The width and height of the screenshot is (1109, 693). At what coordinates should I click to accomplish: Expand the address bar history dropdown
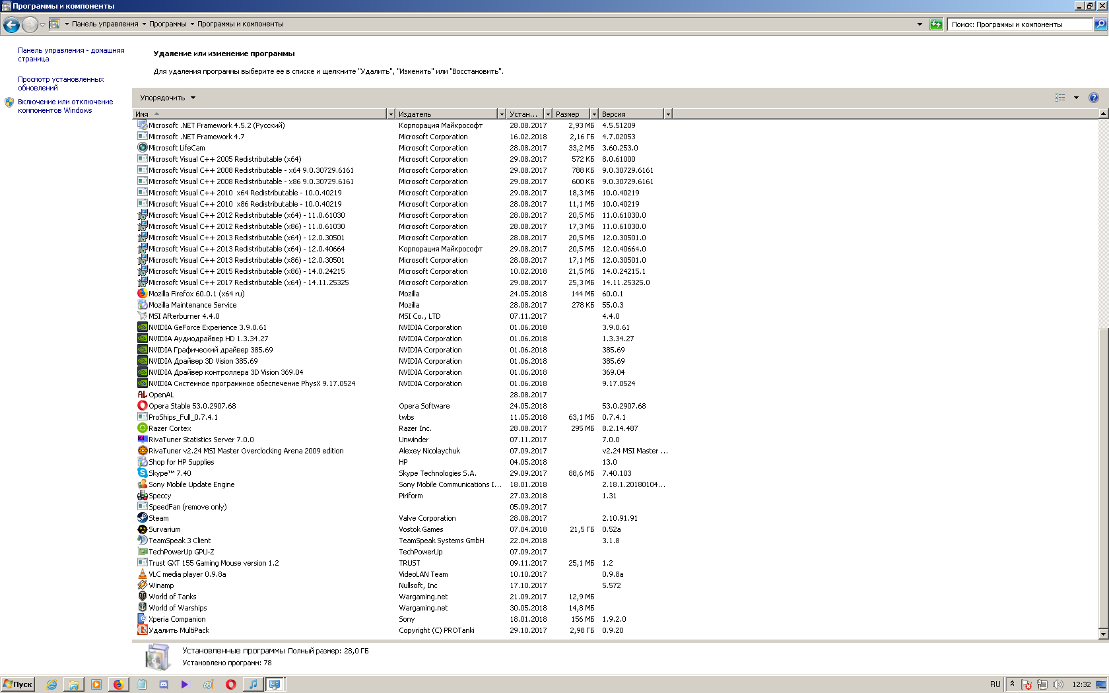(x=920, y=24)
